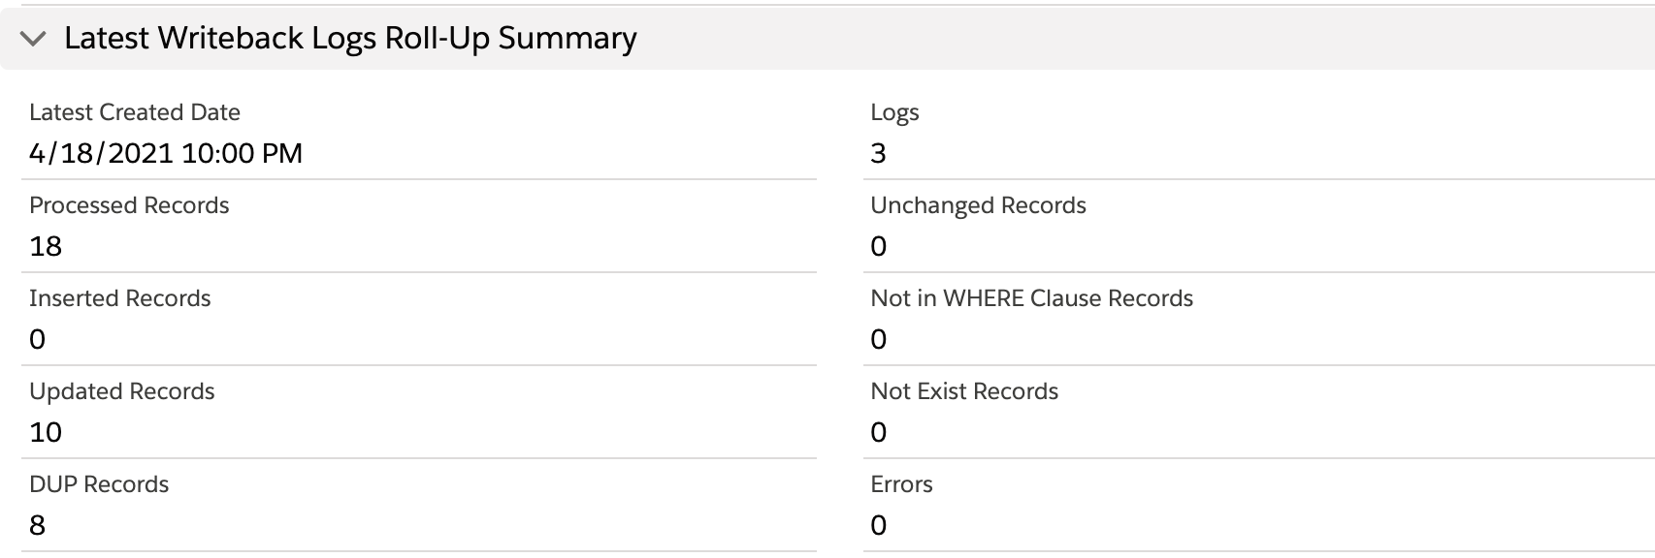Screen dimensions: 1655x558
Task: Select the 4/18/2021 10:00 PM date value
Action: [166, 153]
